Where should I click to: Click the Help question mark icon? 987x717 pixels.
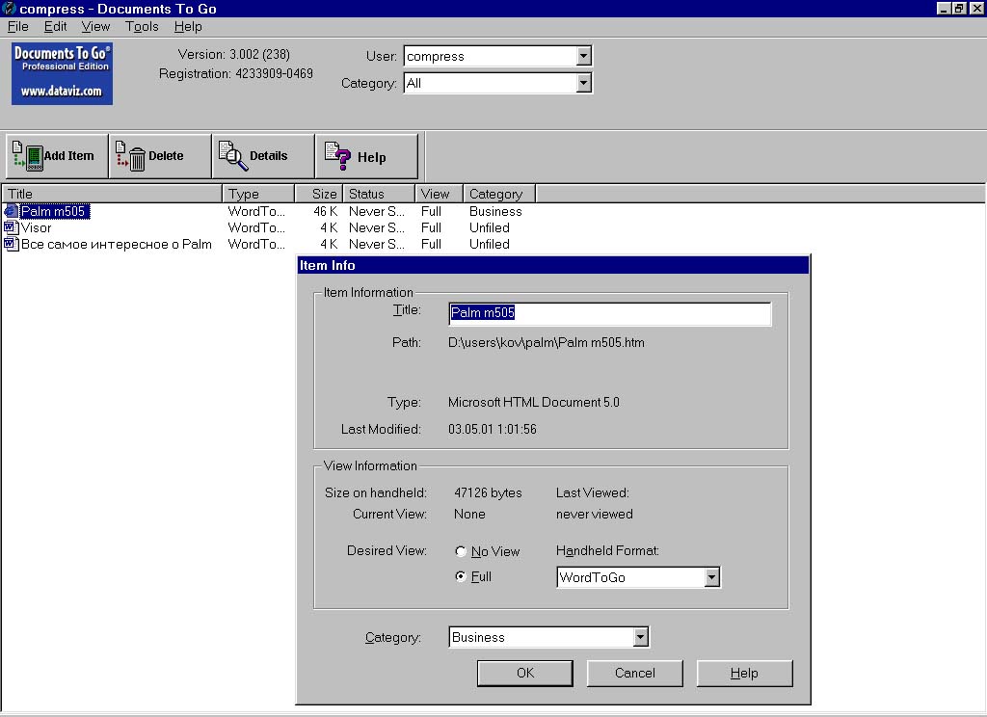tap(337, 156)
